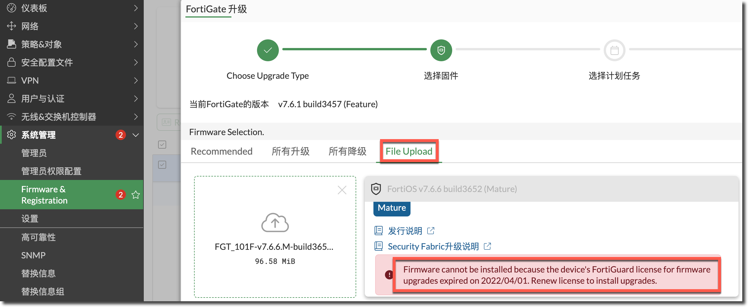The width and height of the screenshot is (748, 307).
Task: Click the shield firmware step icon
Action: pyautogui.click(x=441, y=50)
